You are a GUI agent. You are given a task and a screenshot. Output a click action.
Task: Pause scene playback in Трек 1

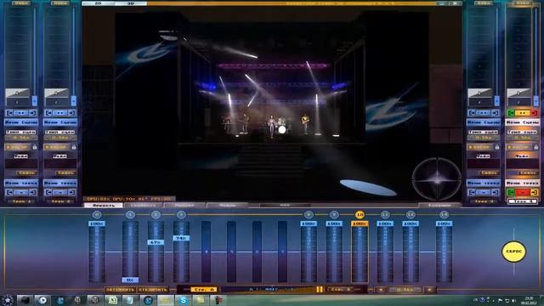[x=21, y=113]
